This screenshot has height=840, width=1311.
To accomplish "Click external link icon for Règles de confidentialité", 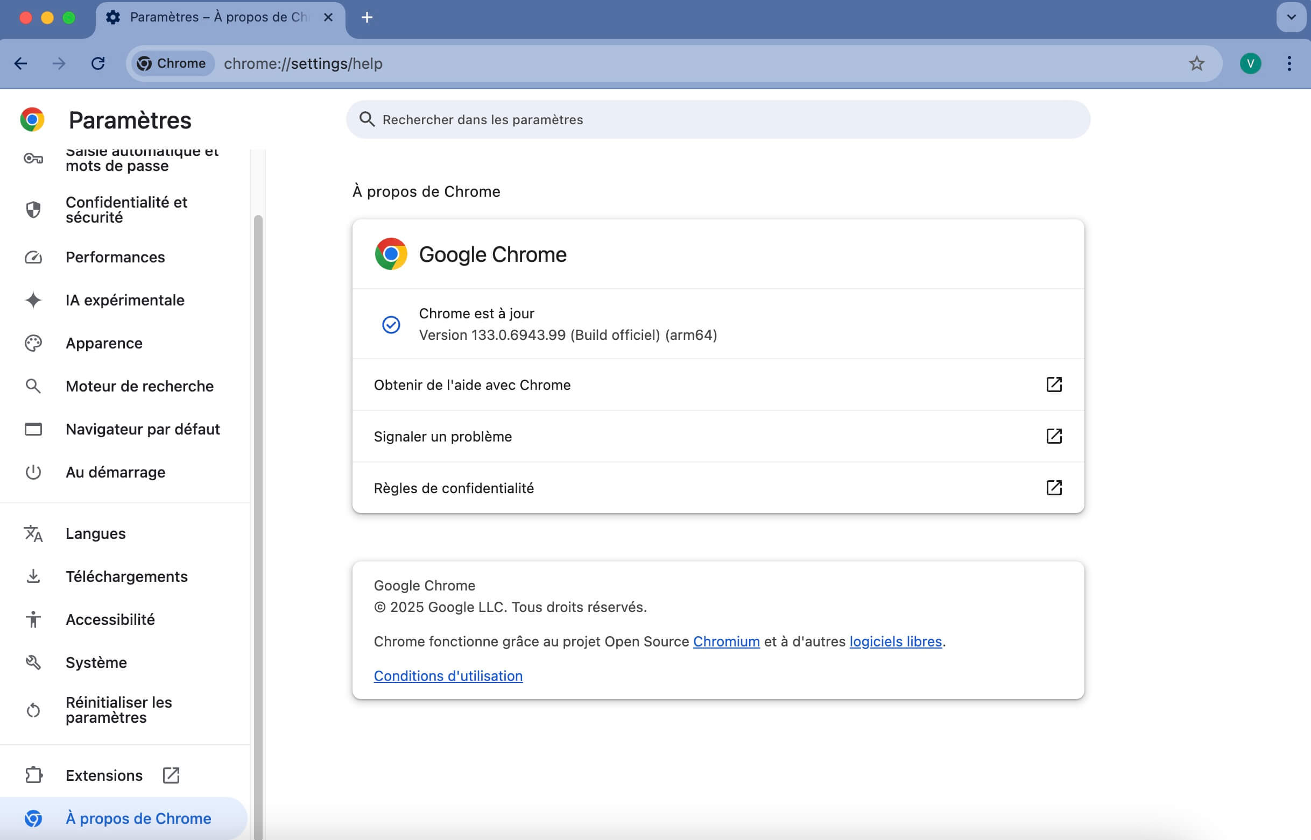I will 1054,488.
